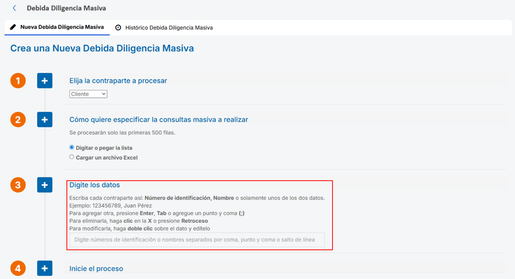Click the clock icon on the Histórico tab
The height and width of the screenshot is (279, 515).
[x=118, y=27]
